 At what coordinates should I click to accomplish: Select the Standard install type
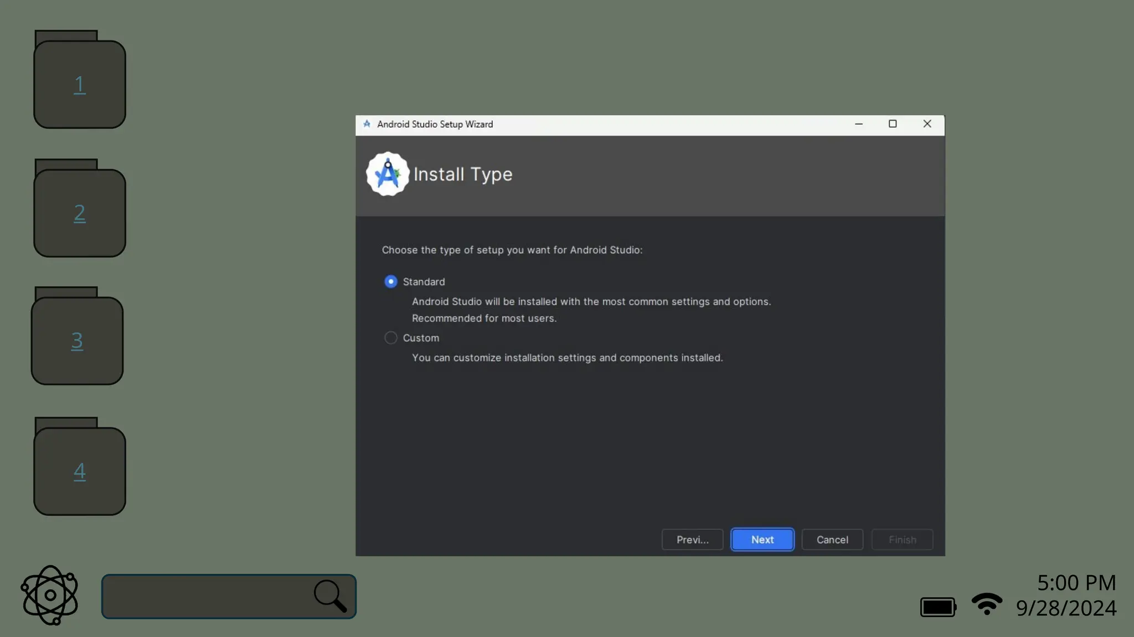[x=391, y=281]
